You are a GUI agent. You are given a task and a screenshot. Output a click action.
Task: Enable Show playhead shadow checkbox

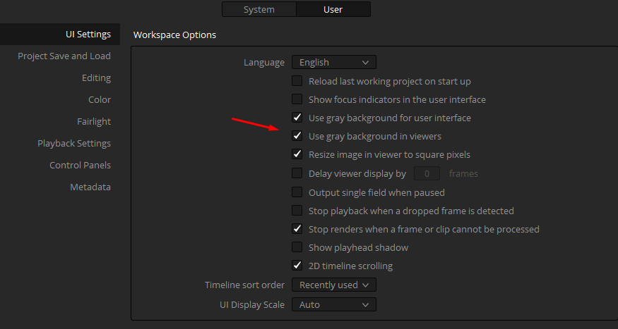[x=297, y=247]
